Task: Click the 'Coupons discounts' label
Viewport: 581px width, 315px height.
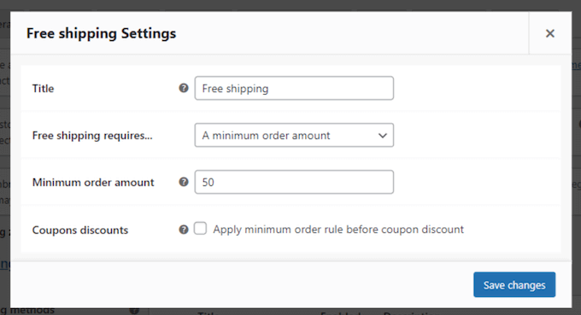Action: click(x=80, y=230)
